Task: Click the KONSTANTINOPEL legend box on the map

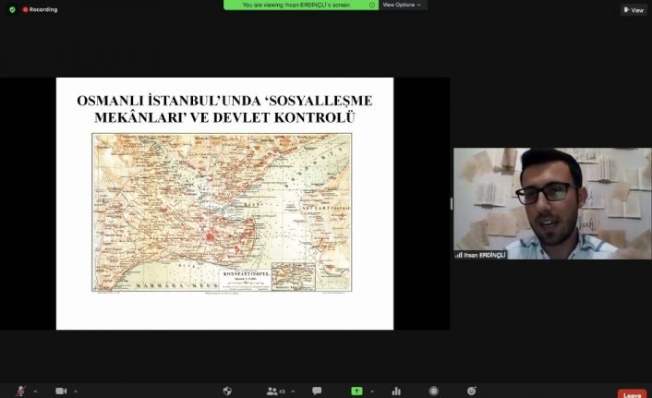Action: click(247, 280)
